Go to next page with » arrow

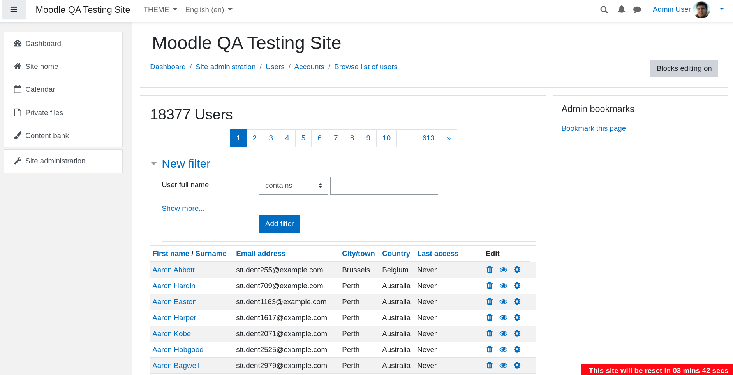(449, 138)
